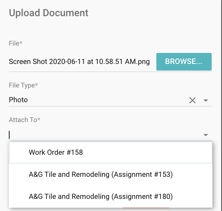Click the selected screenshot file name
This screenshot has height=211, width=222.
[79, 61]
